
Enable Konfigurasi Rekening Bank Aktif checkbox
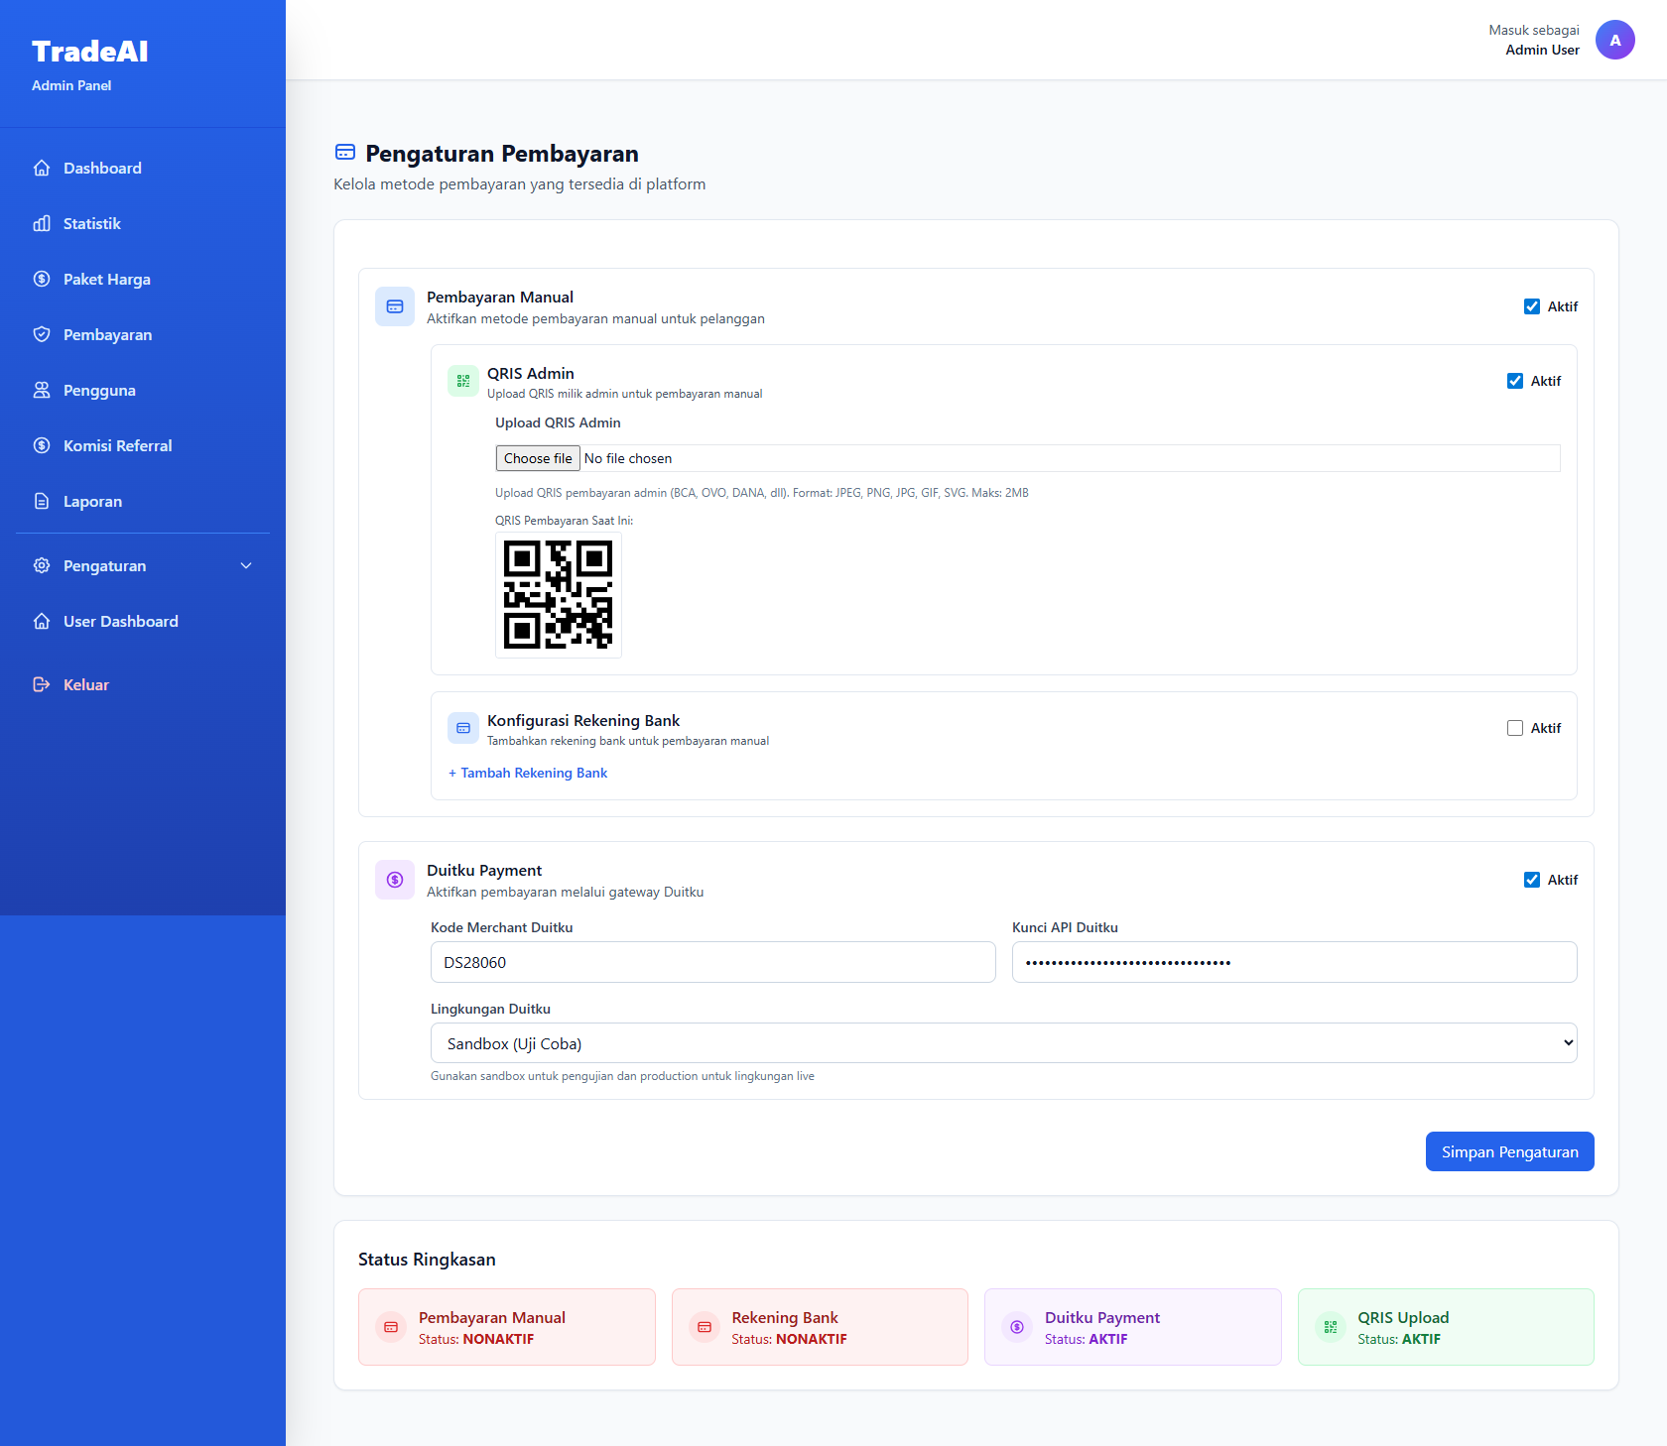[x=1515, y=728]
